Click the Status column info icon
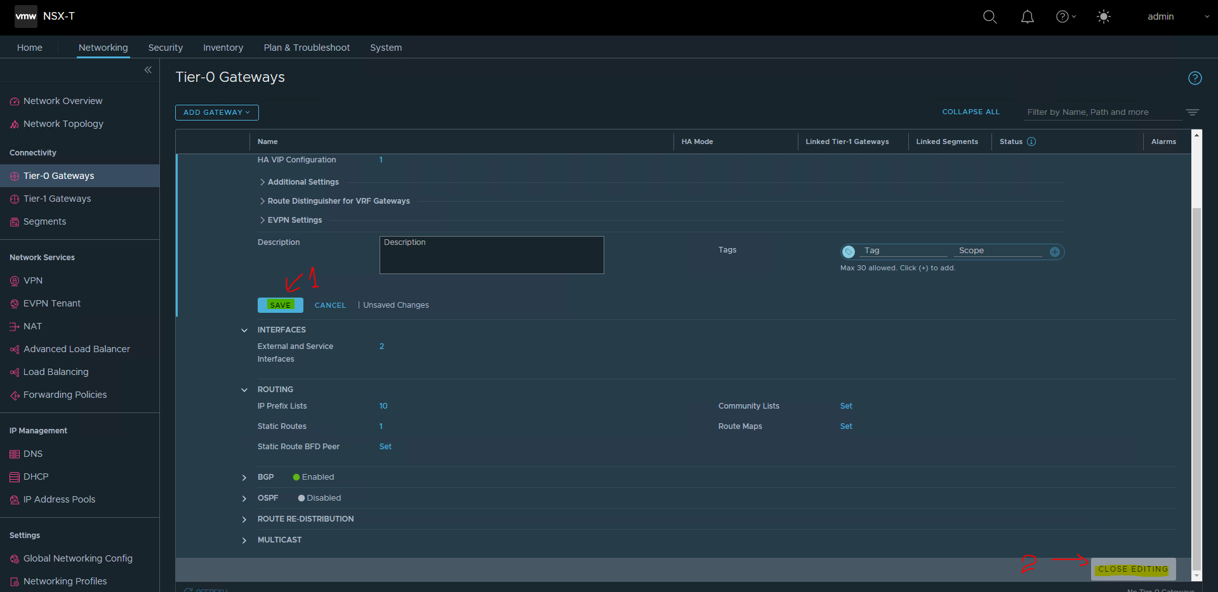The image size is (1218, 592). 1031,141
